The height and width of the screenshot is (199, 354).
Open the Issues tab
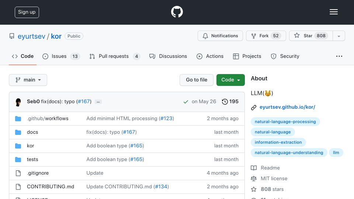coord(61,56)
